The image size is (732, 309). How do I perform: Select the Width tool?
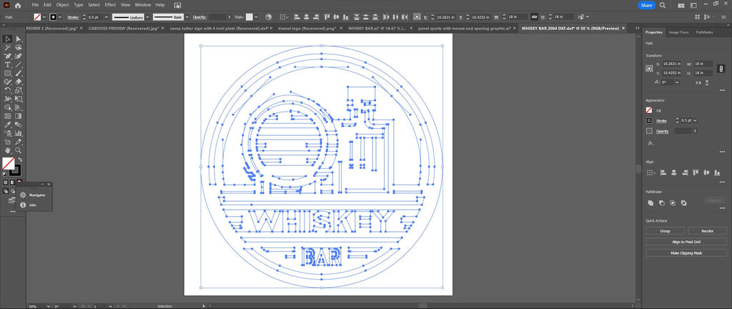[x=8, y=99]
